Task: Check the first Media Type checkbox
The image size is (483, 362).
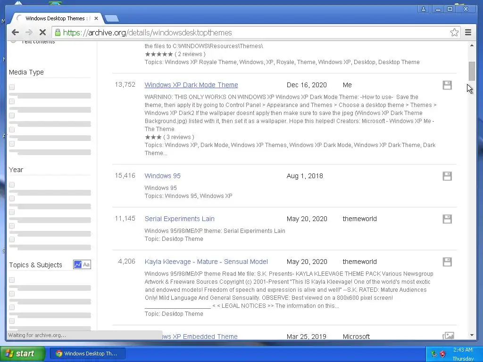Action: (x=12, y=87)
